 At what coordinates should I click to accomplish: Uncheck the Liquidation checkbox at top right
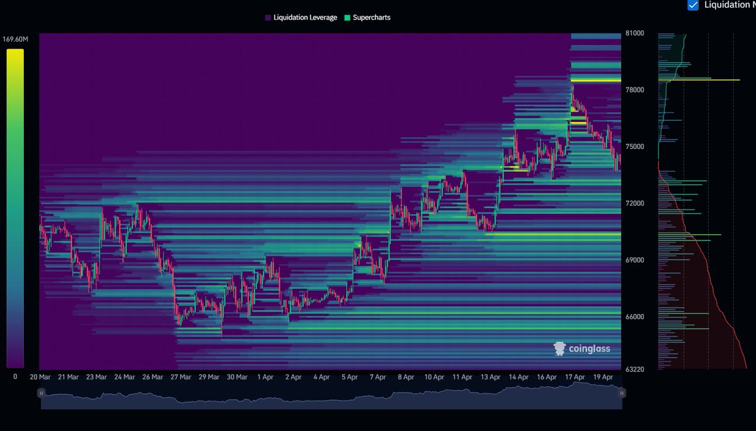tap(693, 5)
